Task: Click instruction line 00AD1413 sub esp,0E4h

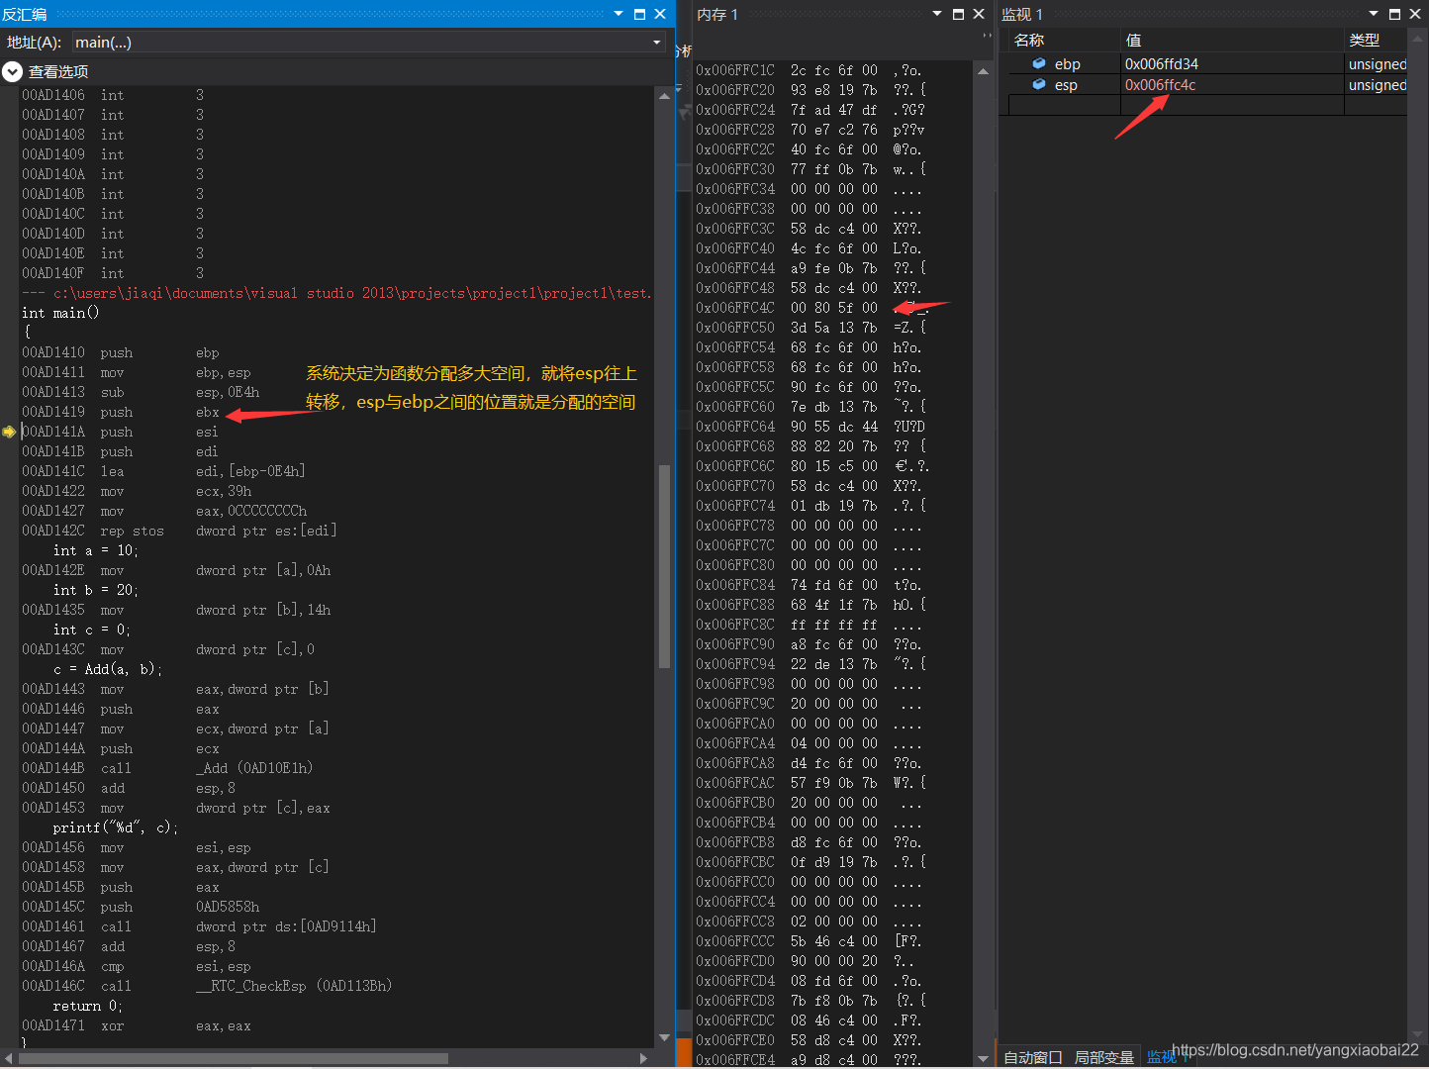Action: pos(141,392)
